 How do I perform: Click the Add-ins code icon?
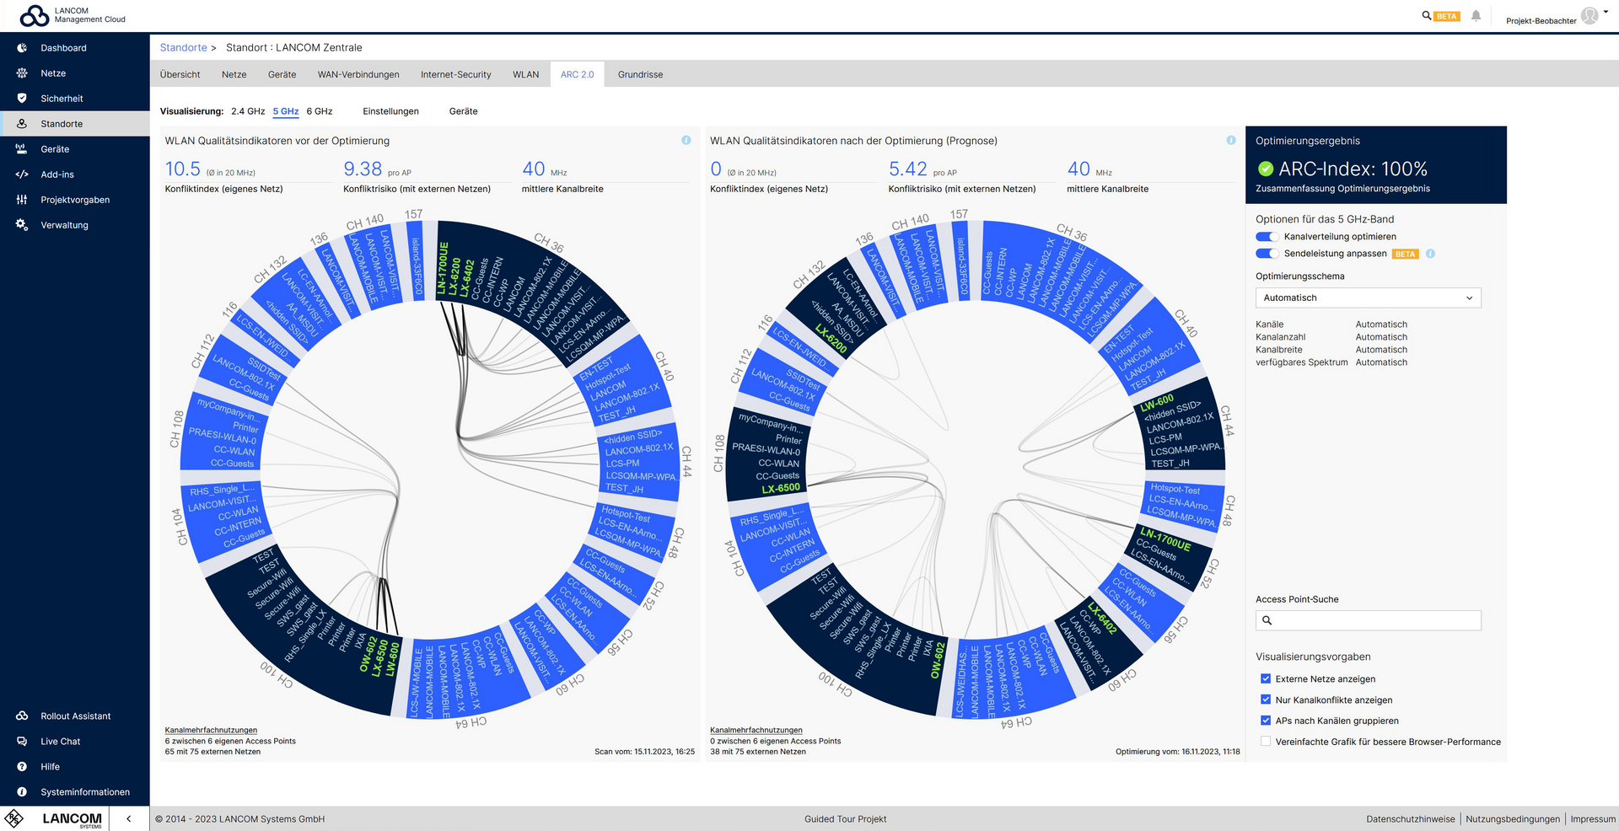pos(22,174)
